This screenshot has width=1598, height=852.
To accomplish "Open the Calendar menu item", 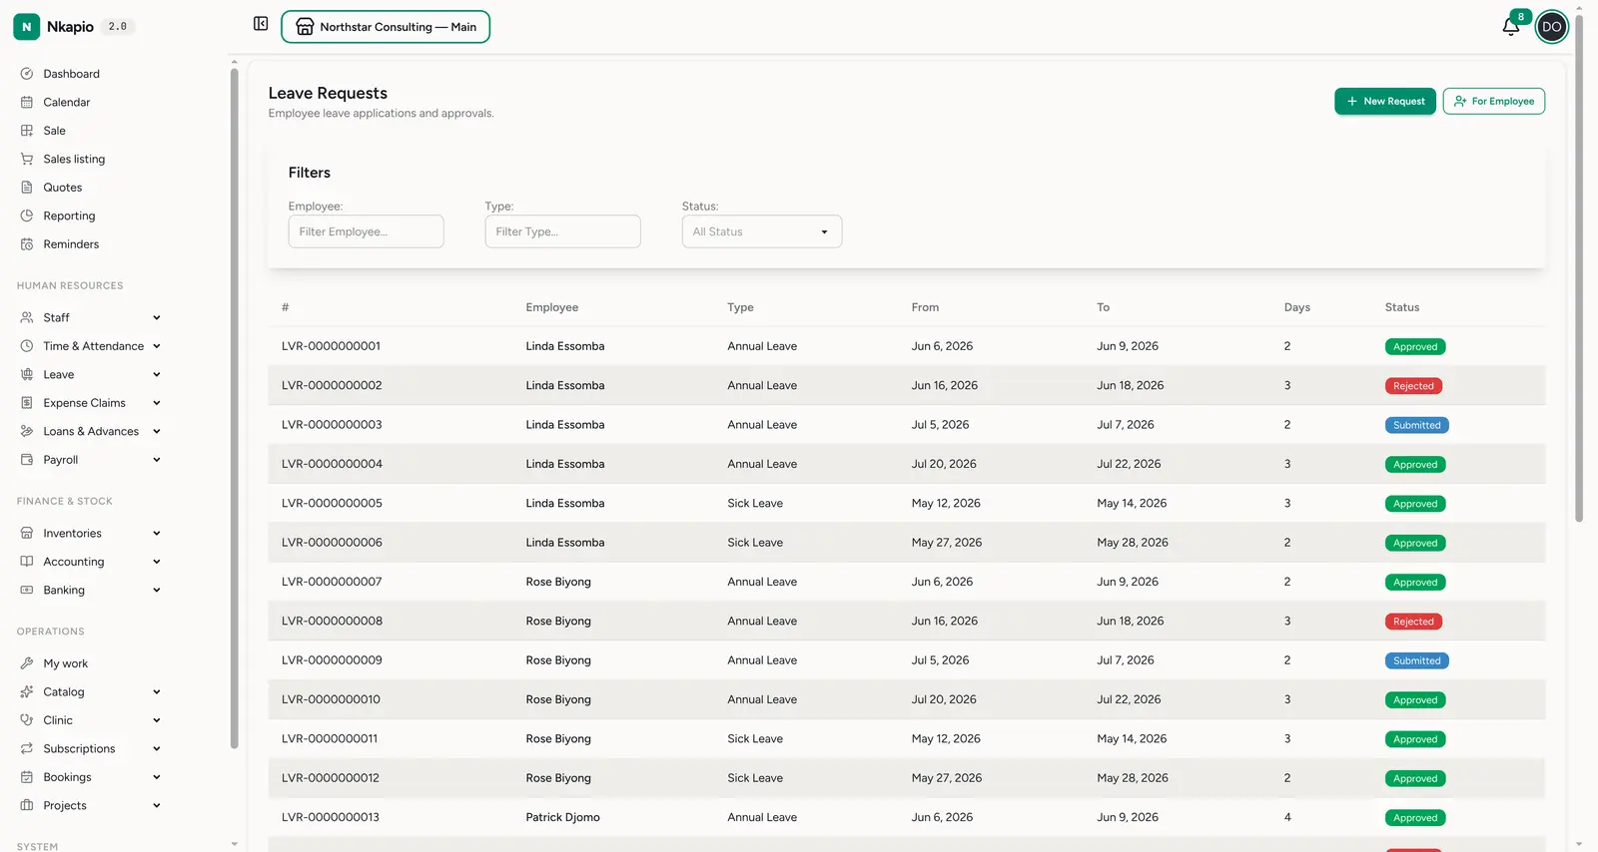I will point(66,102).
